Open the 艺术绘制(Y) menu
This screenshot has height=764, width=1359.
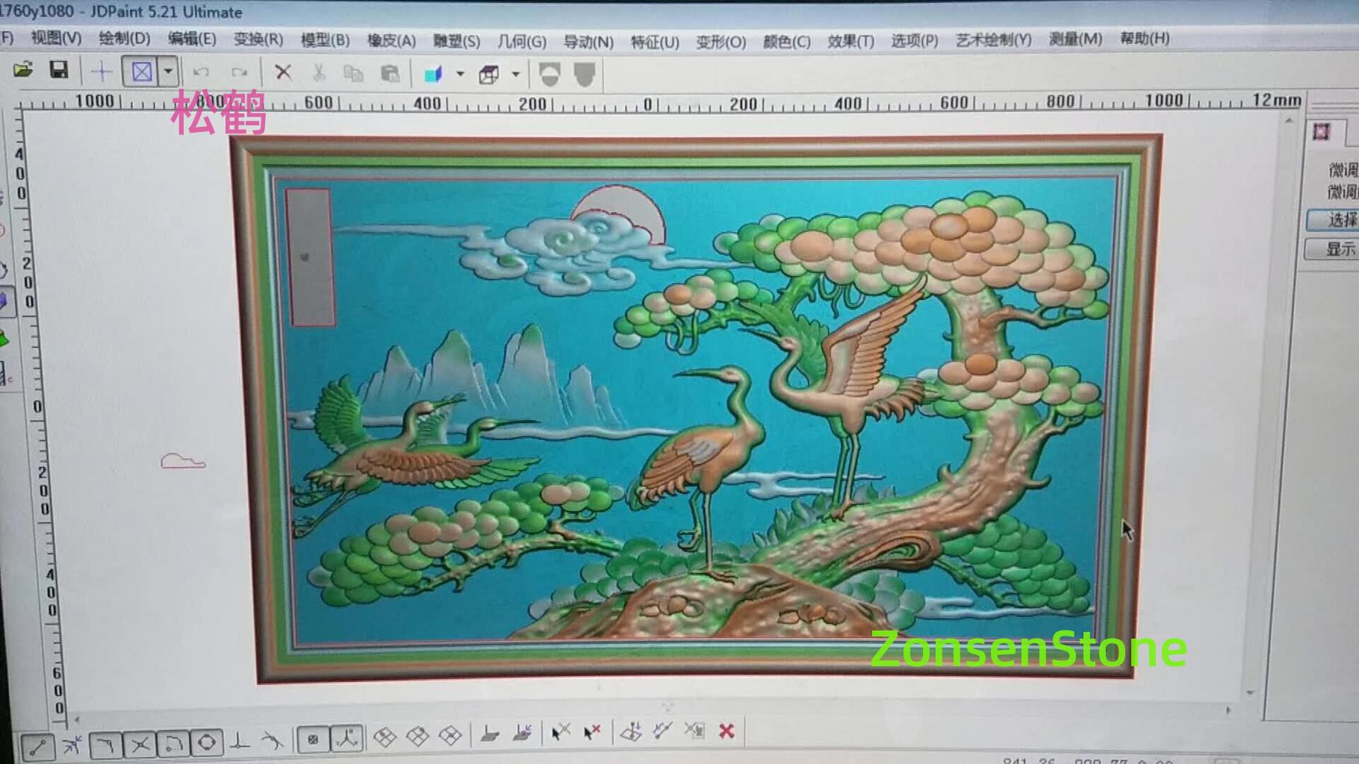point(993,39)
